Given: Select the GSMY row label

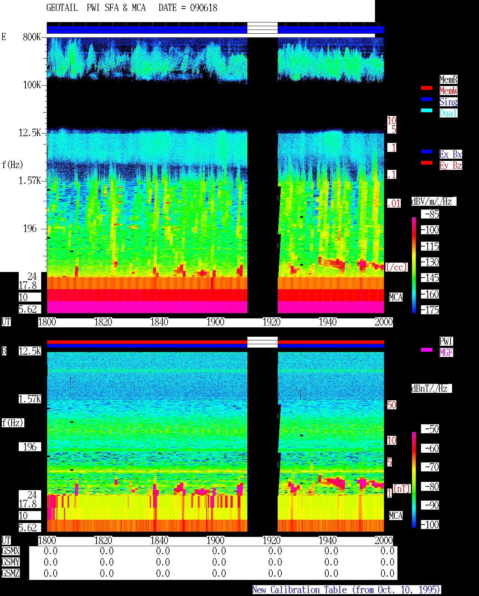Looking at the screenshot, I should coord(10,562).
